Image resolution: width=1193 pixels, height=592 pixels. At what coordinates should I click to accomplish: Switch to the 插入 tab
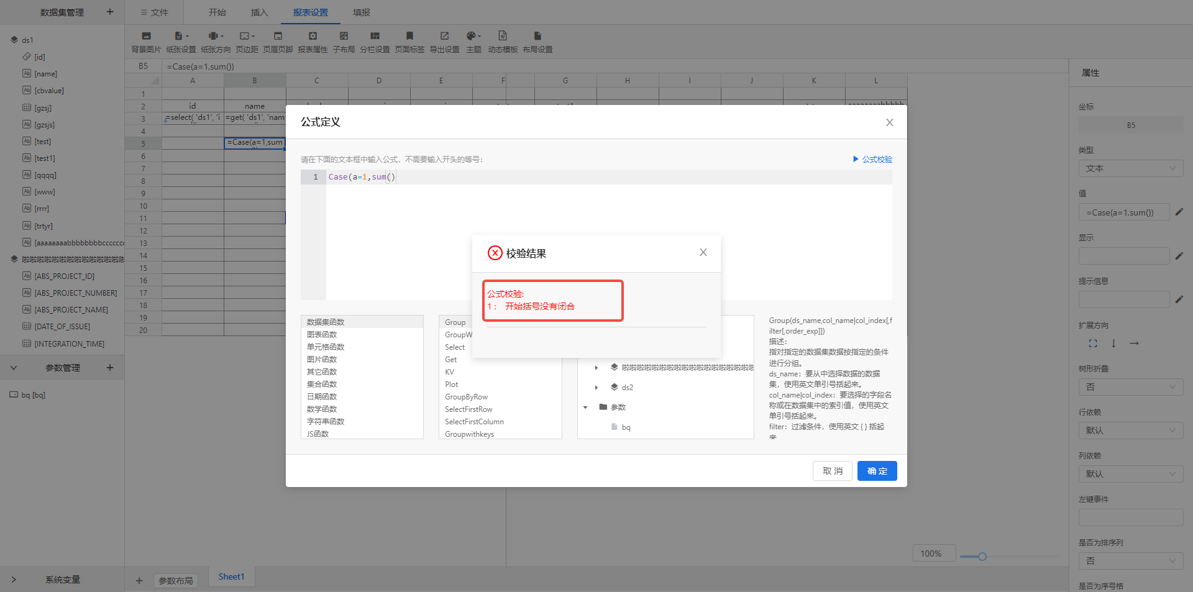click(x=259, y=12)
